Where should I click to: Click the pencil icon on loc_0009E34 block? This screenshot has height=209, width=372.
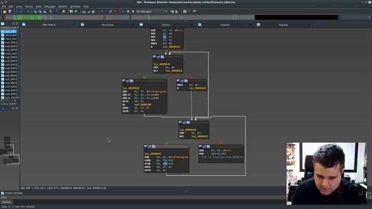tap(159, 57)
